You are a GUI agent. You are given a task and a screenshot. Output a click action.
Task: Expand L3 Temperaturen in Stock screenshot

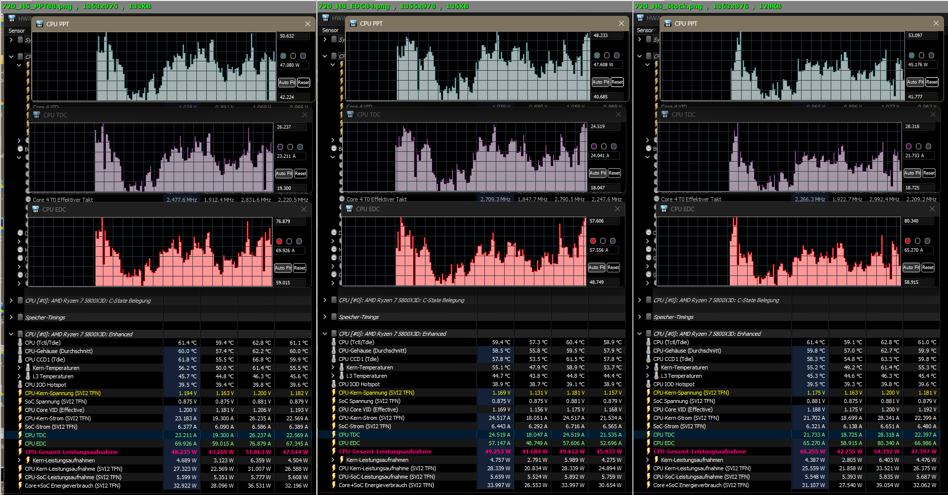coord(648,376)
